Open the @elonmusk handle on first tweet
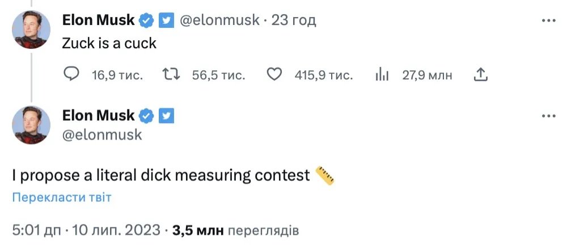This screenshot has height=245, width=567. tap(219, 20)
